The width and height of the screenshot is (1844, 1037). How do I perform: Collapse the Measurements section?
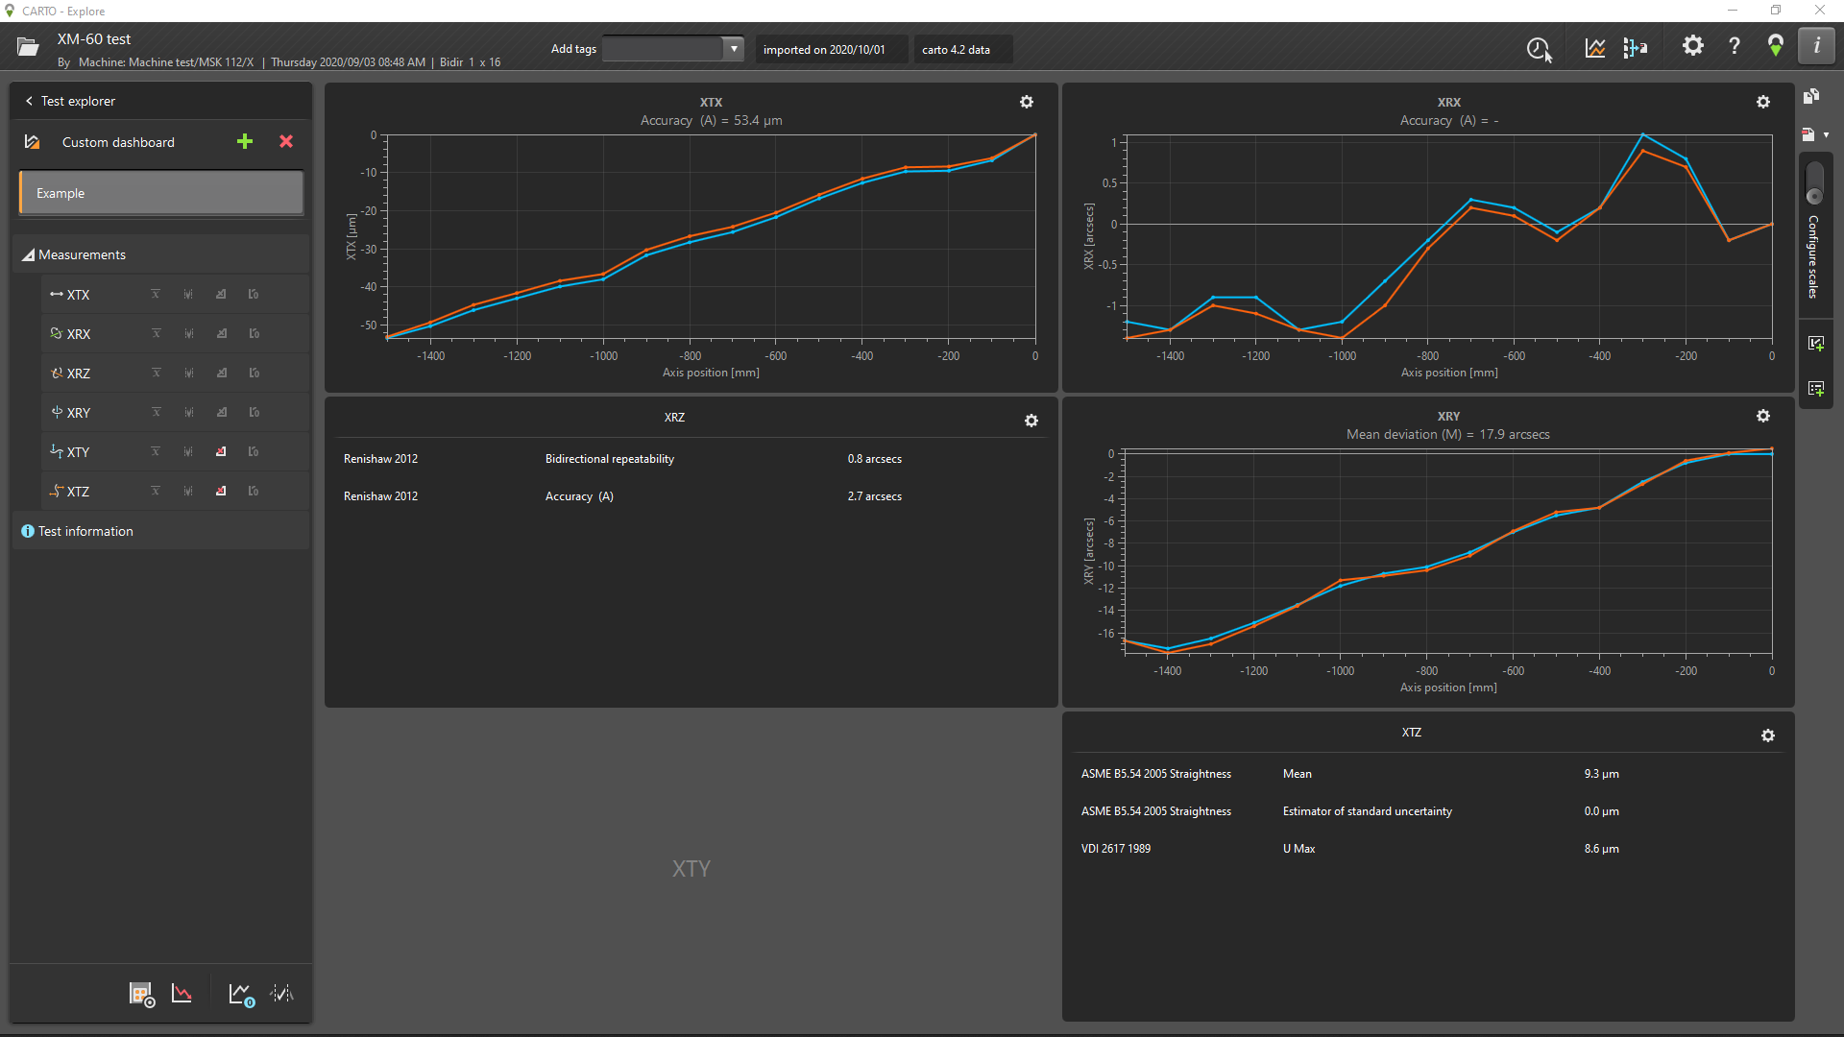coord(28,255)
